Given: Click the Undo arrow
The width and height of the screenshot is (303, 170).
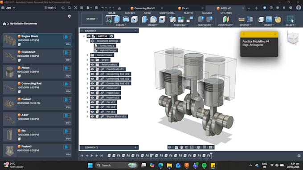Looking at the screenshot, I should tap(103, 8).
